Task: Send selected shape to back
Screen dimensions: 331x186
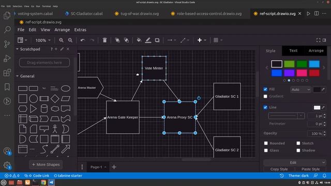Action: pos(126,40)
